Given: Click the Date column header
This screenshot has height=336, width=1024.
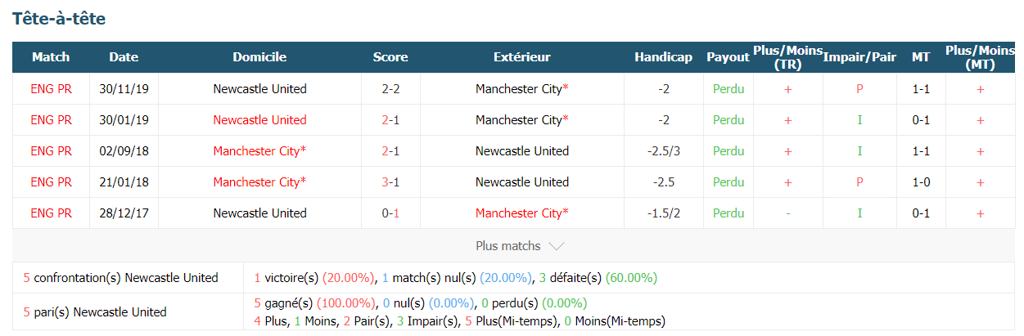Looking at the screenshot, I should (x=124, y=57).
